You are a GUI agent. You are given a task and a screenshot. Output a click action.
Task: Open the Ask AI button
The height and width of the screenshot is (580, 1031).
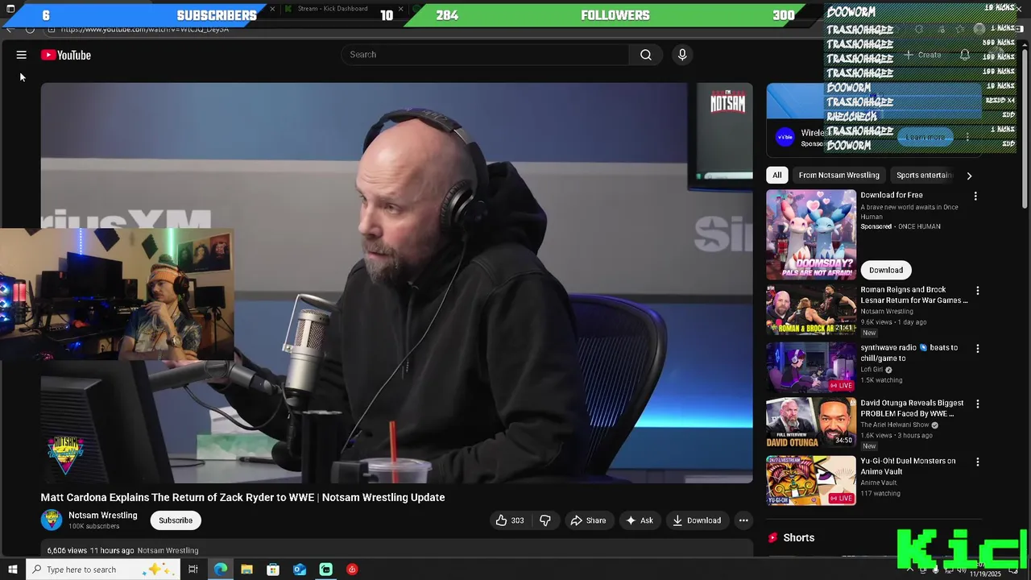[640, 520]
